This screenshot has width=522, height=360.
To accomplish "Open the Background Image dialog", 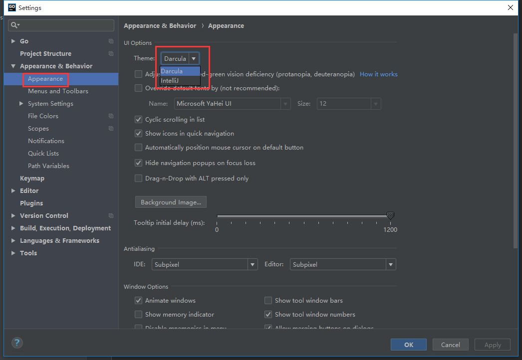I will click(171, 202).
